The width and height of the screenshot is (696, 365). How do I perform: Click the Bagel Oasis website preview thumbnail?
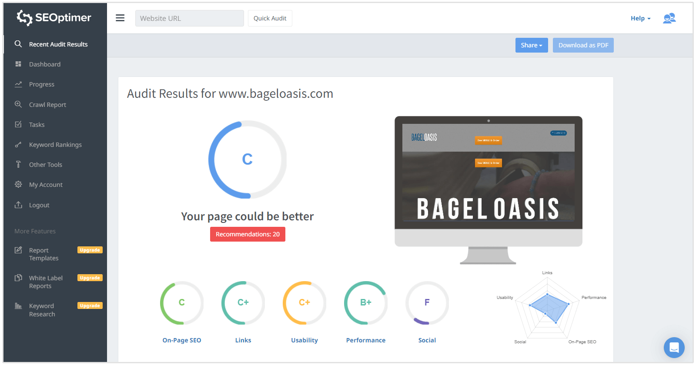(488, 173)
